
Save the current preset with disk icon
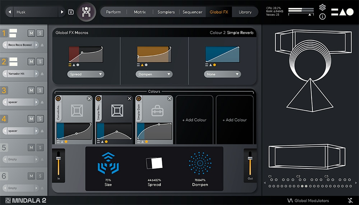tap(71, 12)
